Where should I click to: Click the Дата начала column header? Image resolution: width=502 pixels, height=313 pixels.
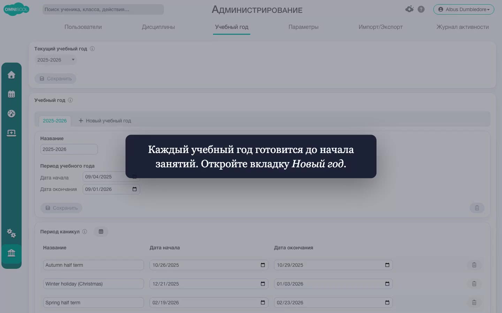(x=165, y=248)
